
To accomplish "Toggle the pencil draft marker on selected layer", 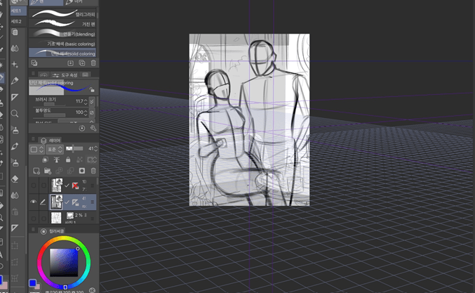I will (44, 202).
